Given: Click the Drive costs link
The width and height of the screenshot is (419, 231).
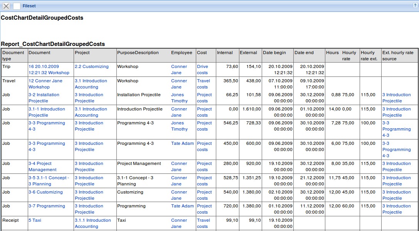Looking at the screenshot, I should tap(202, 70).
